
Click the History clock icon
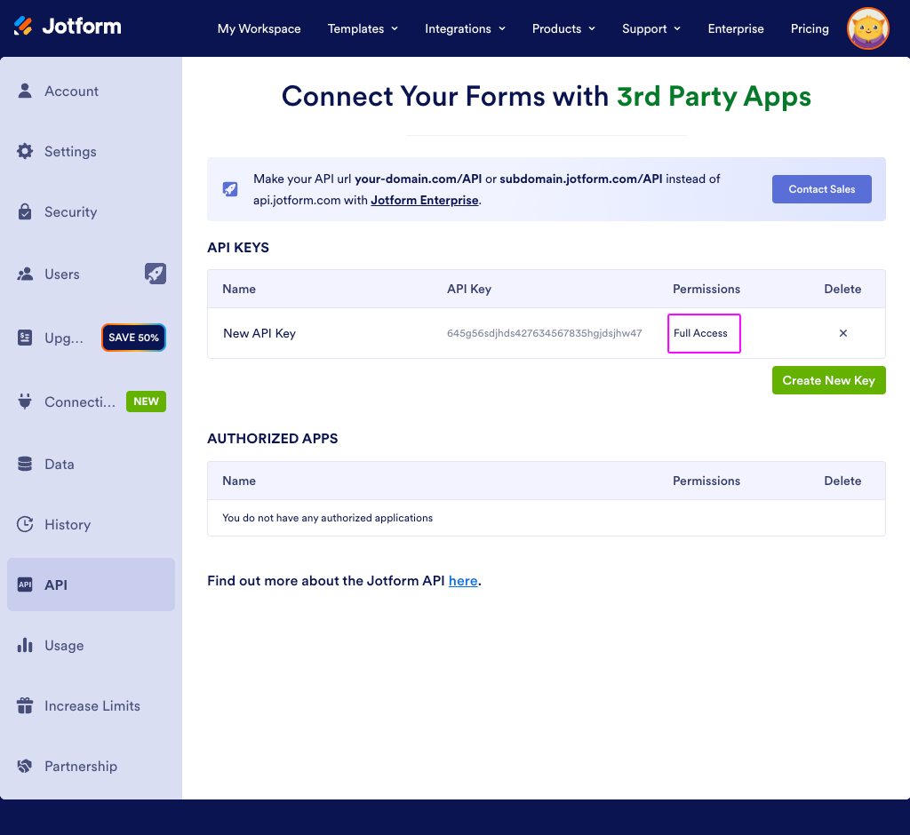coord(25,524)
